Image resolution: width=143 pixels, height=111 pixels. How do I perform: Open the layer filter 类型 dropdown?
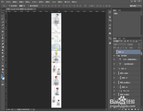coord(118,41)
